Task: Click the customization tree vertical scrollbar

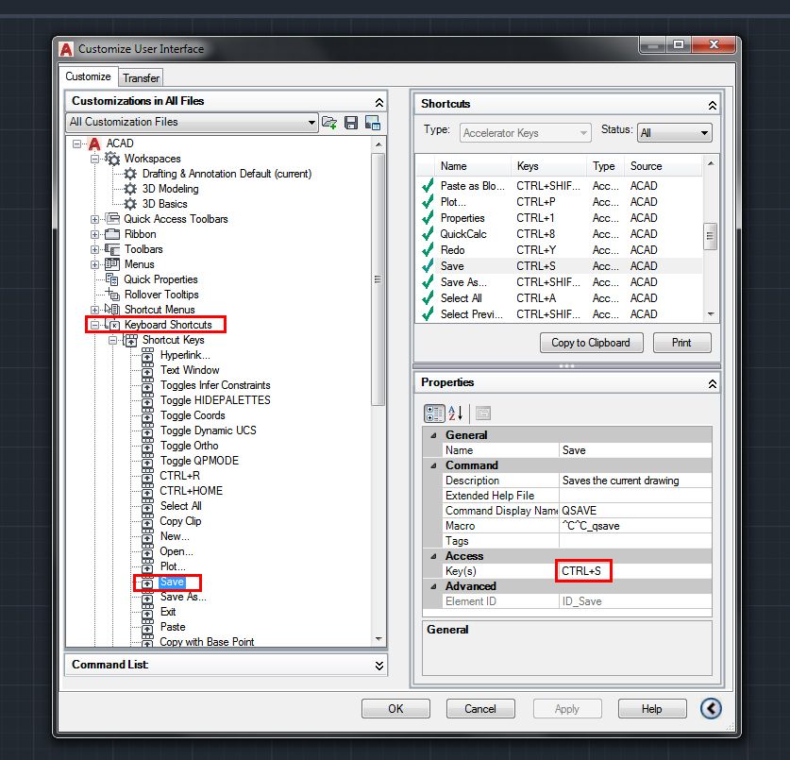Action: coord(378,279)
